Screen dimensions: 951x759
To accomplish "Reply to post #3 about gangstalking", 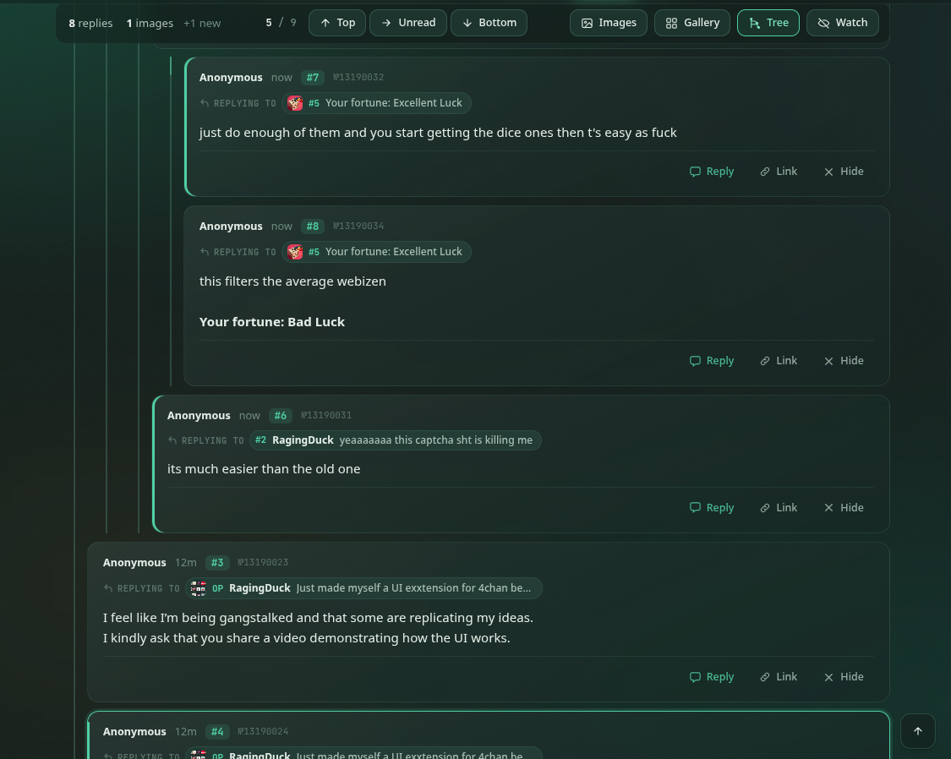I will [x=712, y=677].
